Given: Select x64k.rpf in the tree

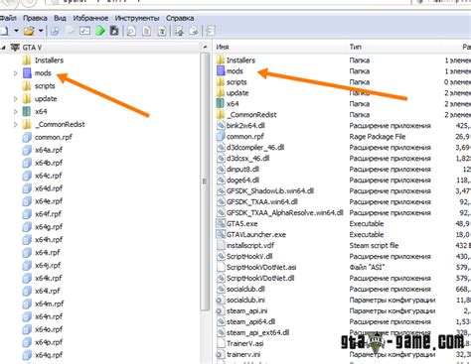Looking at the screenshot, I should (49, 278).
